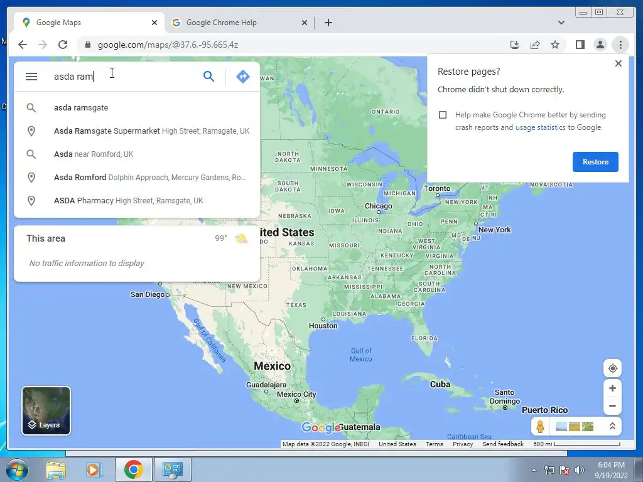Click the blue Restore button
Image resolution: width=643 pixels, height=482 pixels.
pyautogui.click(x=595, y=162)
